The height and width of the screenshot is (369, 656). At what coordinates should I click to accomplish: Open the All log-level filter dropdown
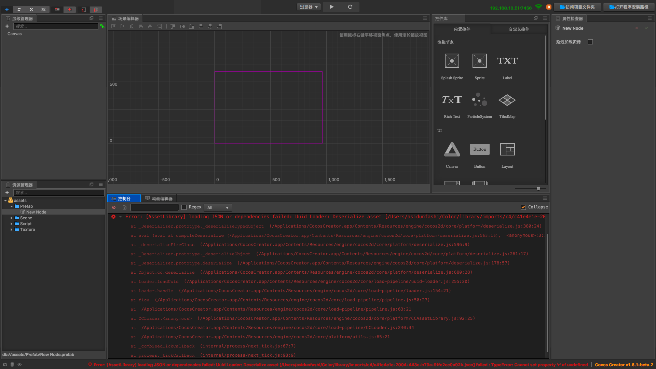218,207
